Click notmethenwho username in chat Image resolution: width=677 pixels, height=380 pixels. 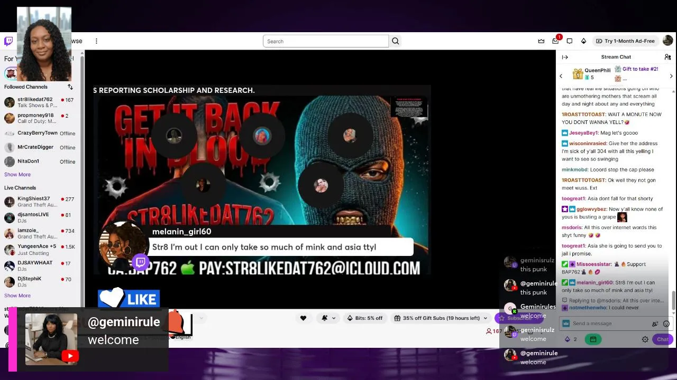588,308
